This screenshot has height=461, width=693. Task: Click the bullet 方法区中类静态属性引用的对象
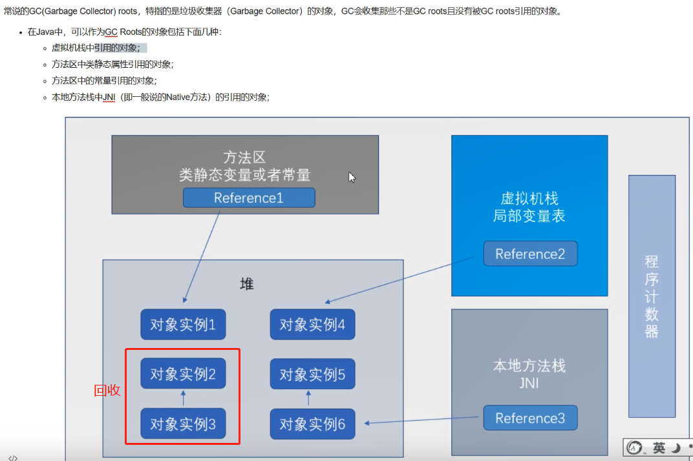(x=112, y=65)
